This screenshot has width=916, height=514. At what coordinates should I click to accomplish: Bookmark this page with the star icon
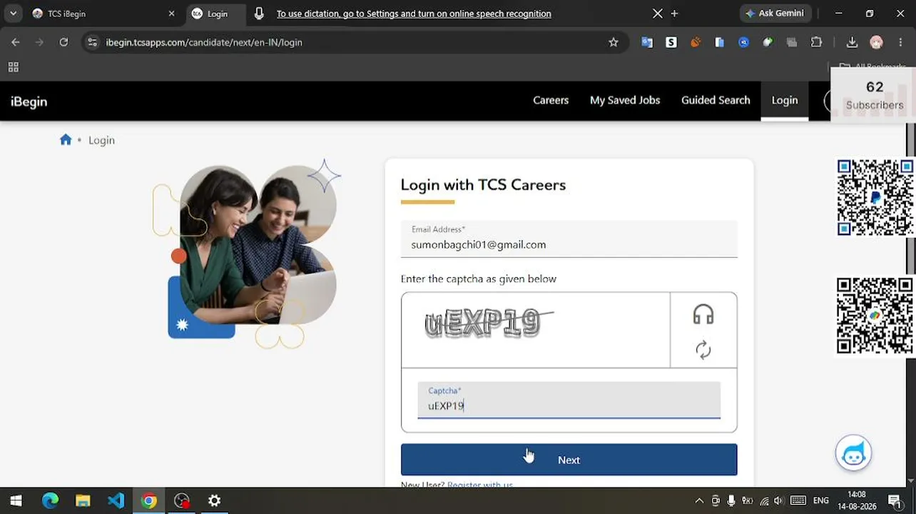pyautogui.click(x=614, y=42)
